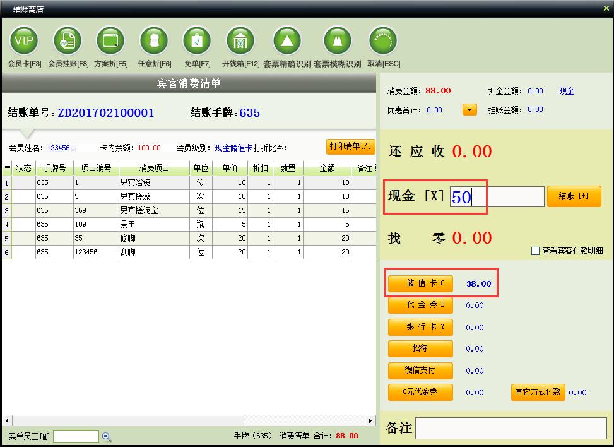
Task: Focus the 买单员工[M] input field
Action: 76,436
